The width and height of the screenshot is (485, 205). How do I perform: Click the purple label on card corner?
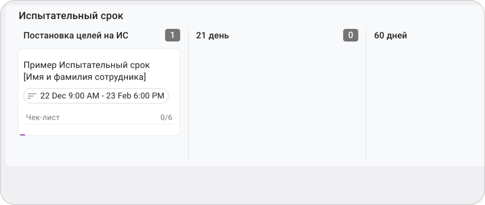click(x=22, y=135)
